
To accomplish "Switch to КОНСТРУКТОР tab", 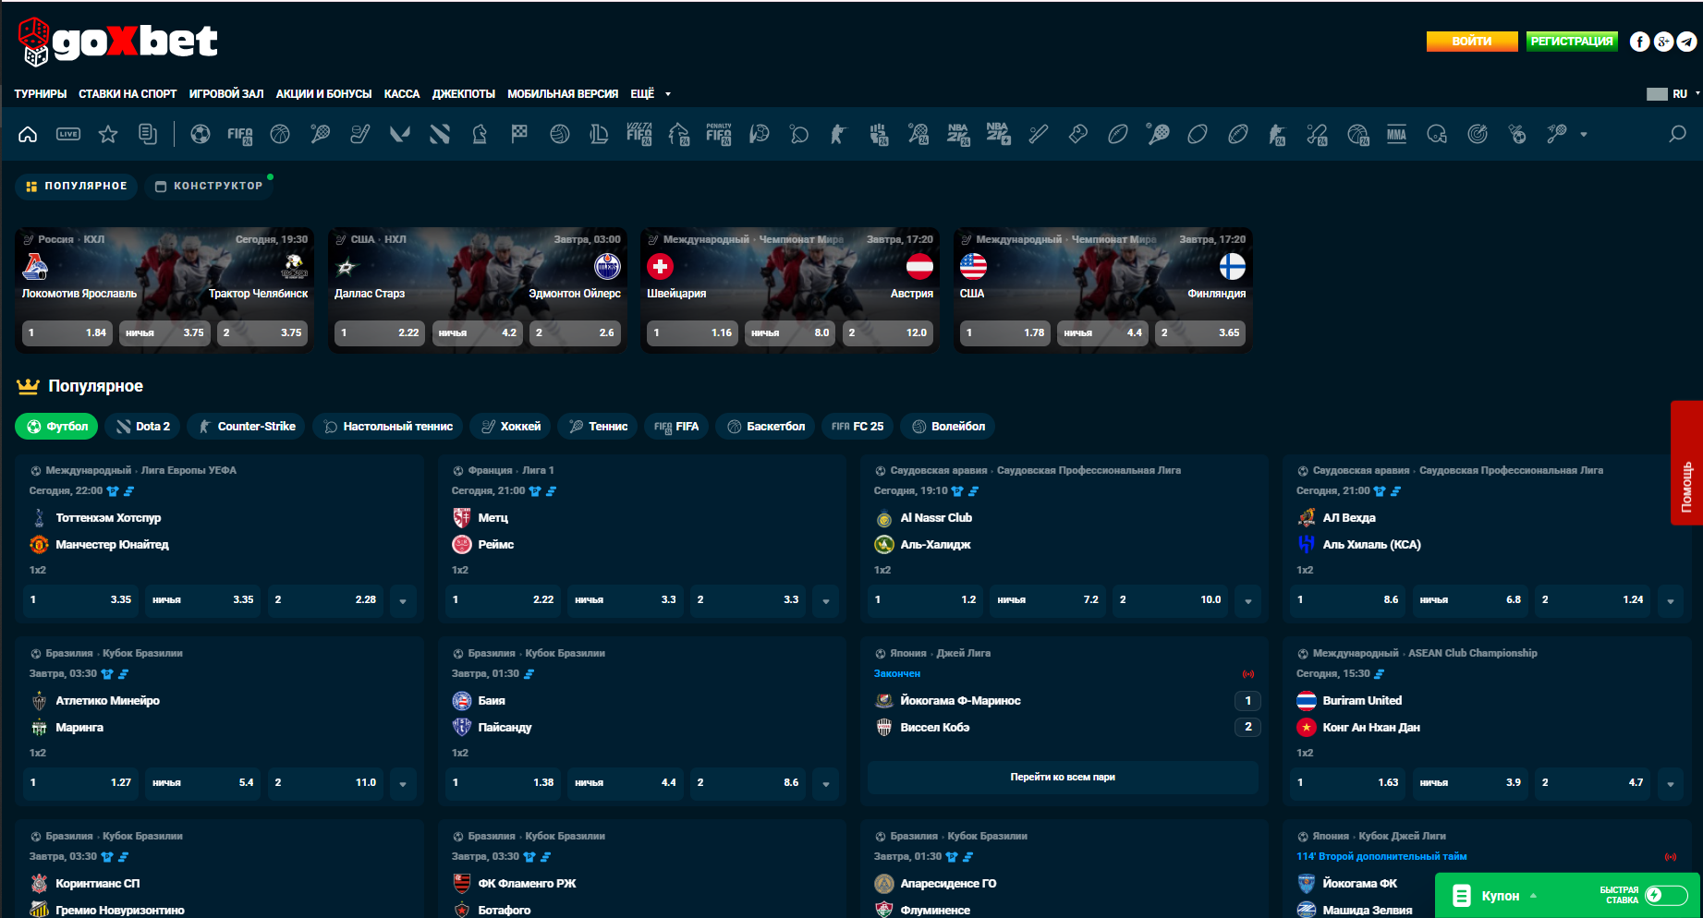I will 209,186.
